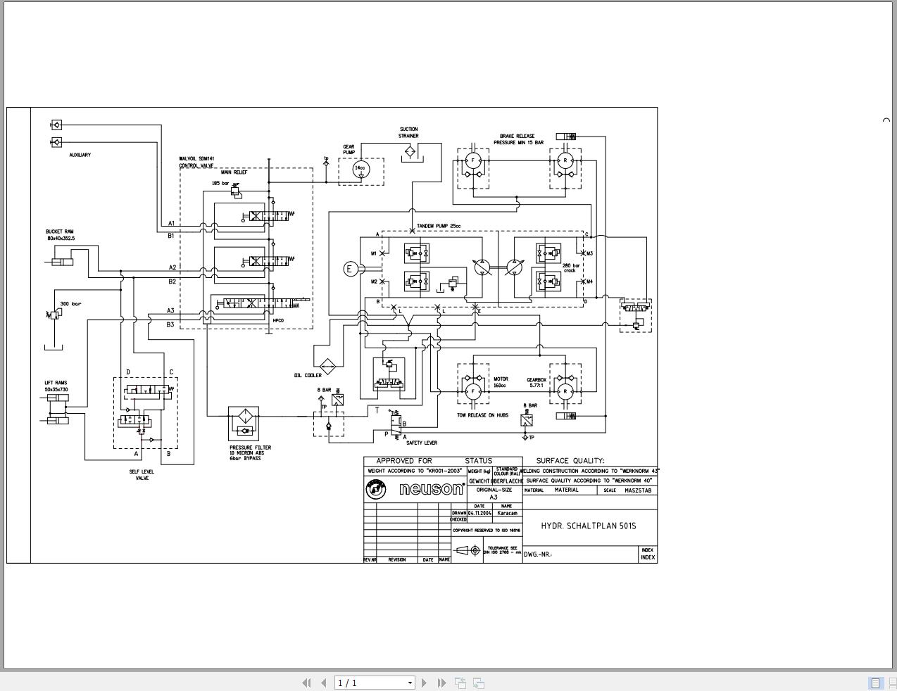This screenshot has height=691, width=897.
Task: Click the SAFETY LEVER label
Action: tap(422, 443)
